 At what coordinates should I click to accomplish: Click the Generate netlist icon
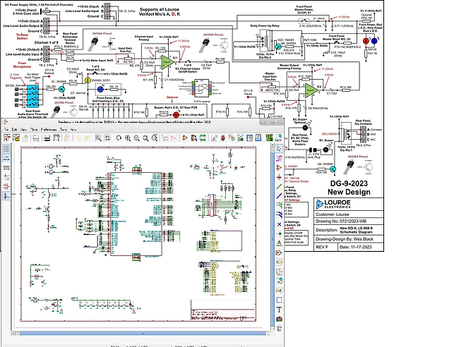(240, 138)
